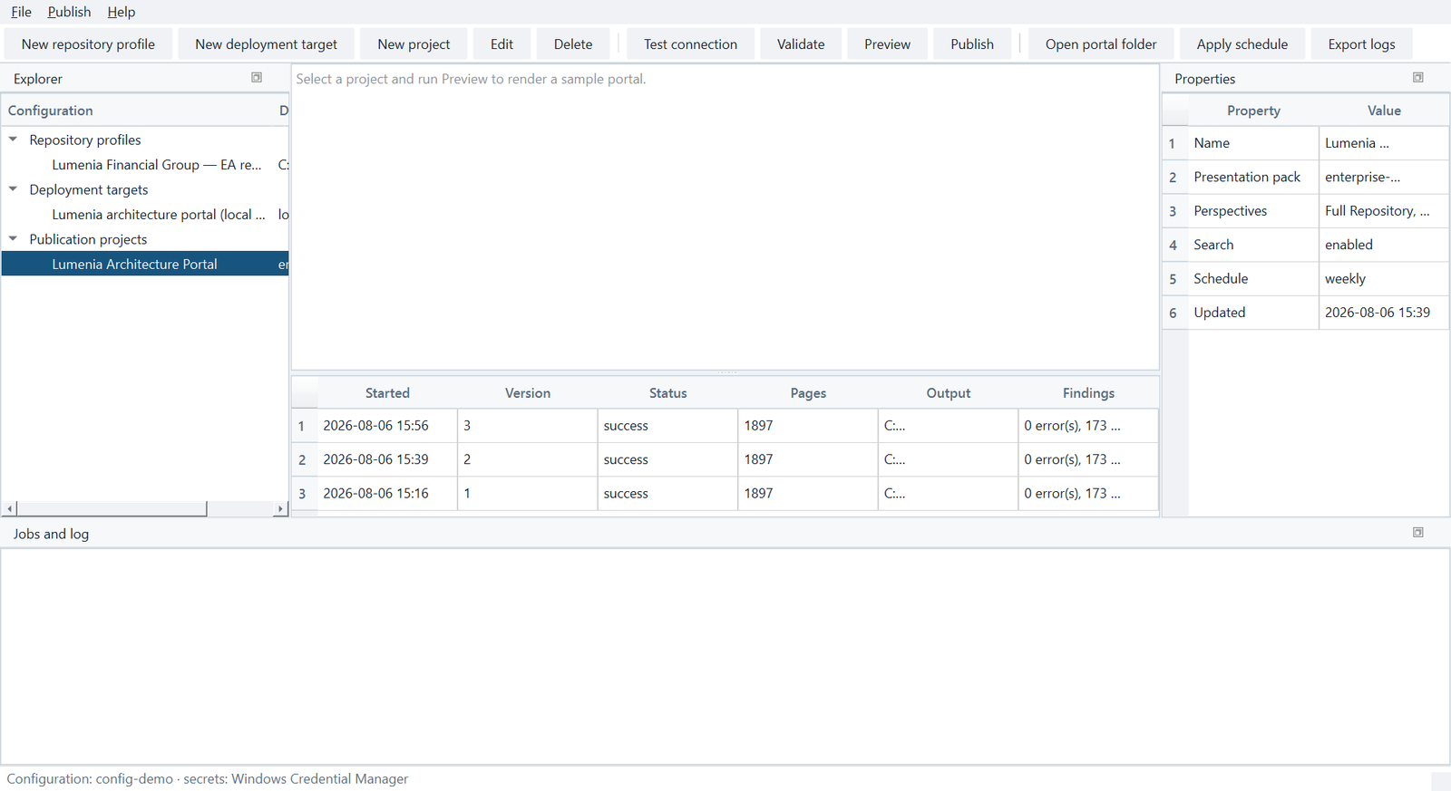Image resolution: width=1451 pixels, height=791 pixels.
Task: Click New deployment target button
Action: pyautogui.click(x=266, y=44)
